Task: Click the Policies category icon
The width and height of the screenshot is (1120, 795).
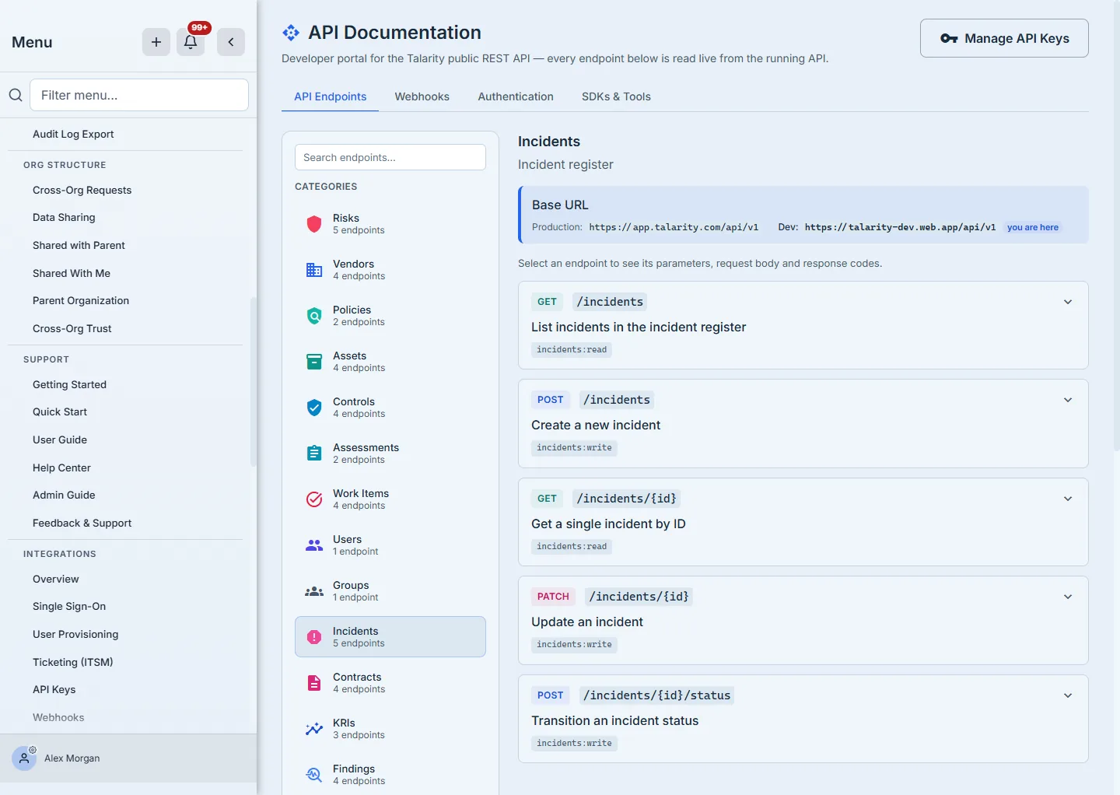Action: tap(314, 316)
